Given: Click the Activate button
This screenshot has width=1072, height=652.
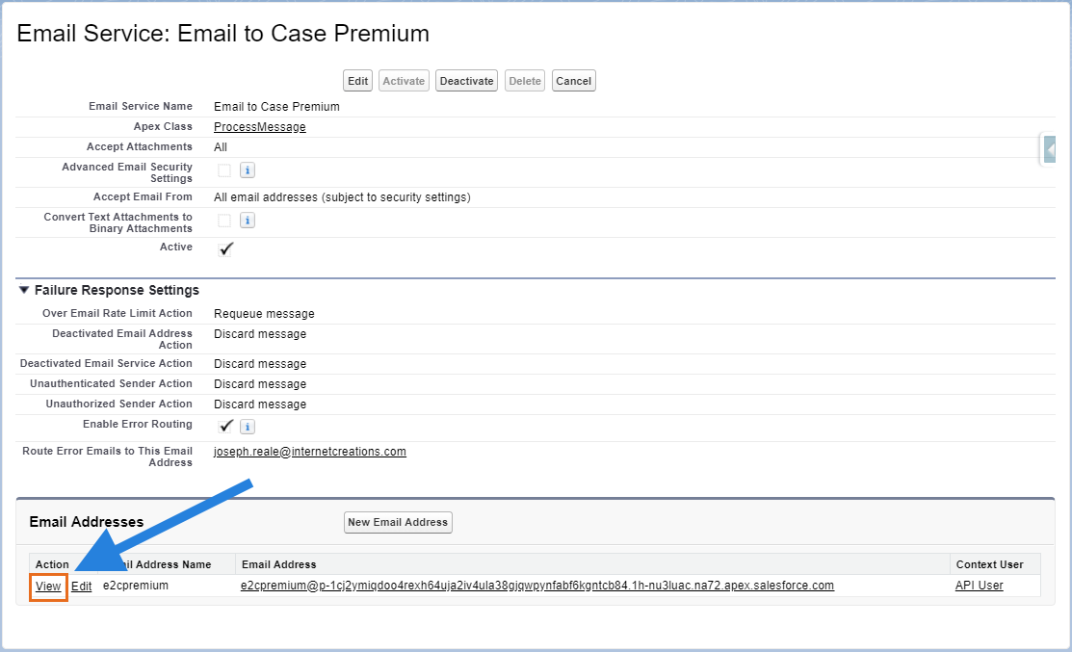Looking at the screenshot, I should [x=405, y=81].
